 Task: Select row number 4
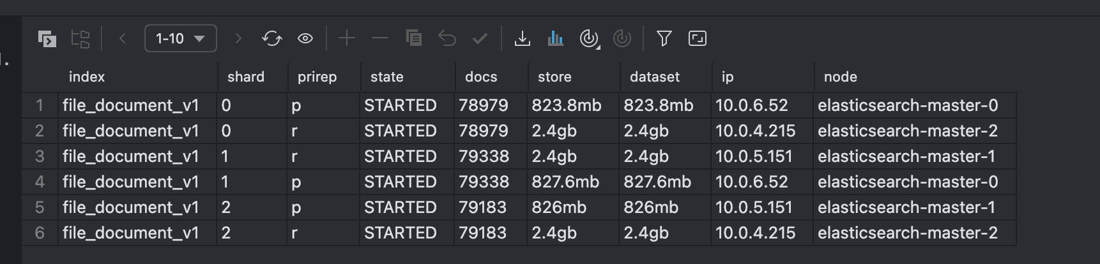(40, 182)
